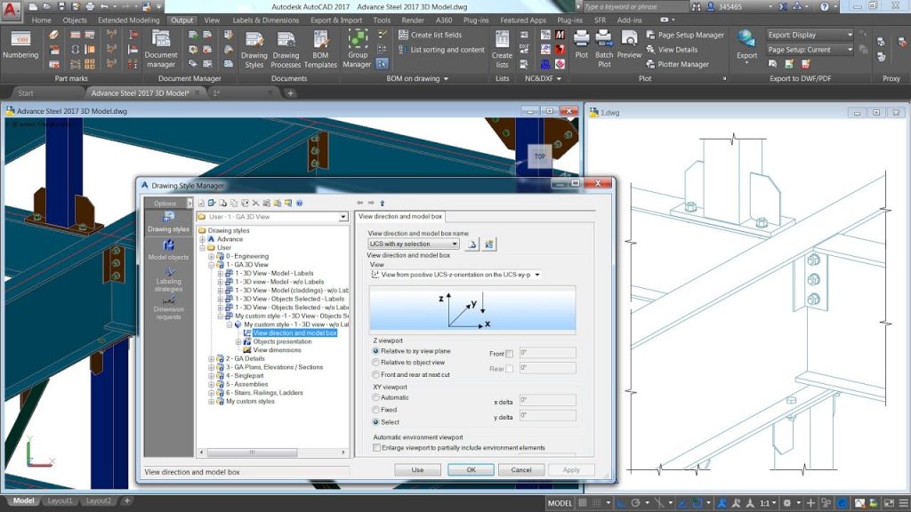This screenshot has width=911, height=512.
Task: Open BOM Templates editor
Action: pos(320,50)
